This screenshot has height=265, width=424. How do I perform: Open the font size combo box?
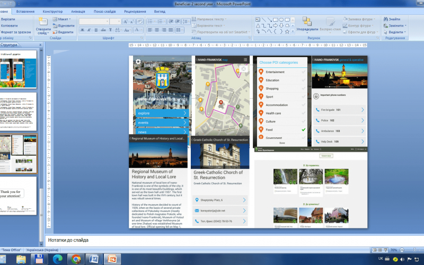(x=115, y=22)
